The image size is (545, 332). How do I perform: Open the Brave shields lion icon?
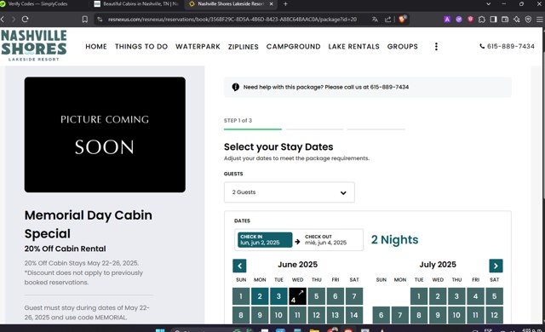tap(403, 19)
